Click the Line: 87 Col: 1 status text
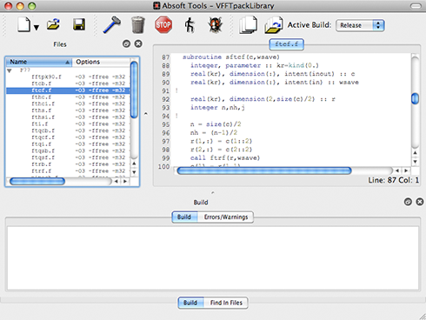Screen dimensions: 426x320 [x=394, y=180]
